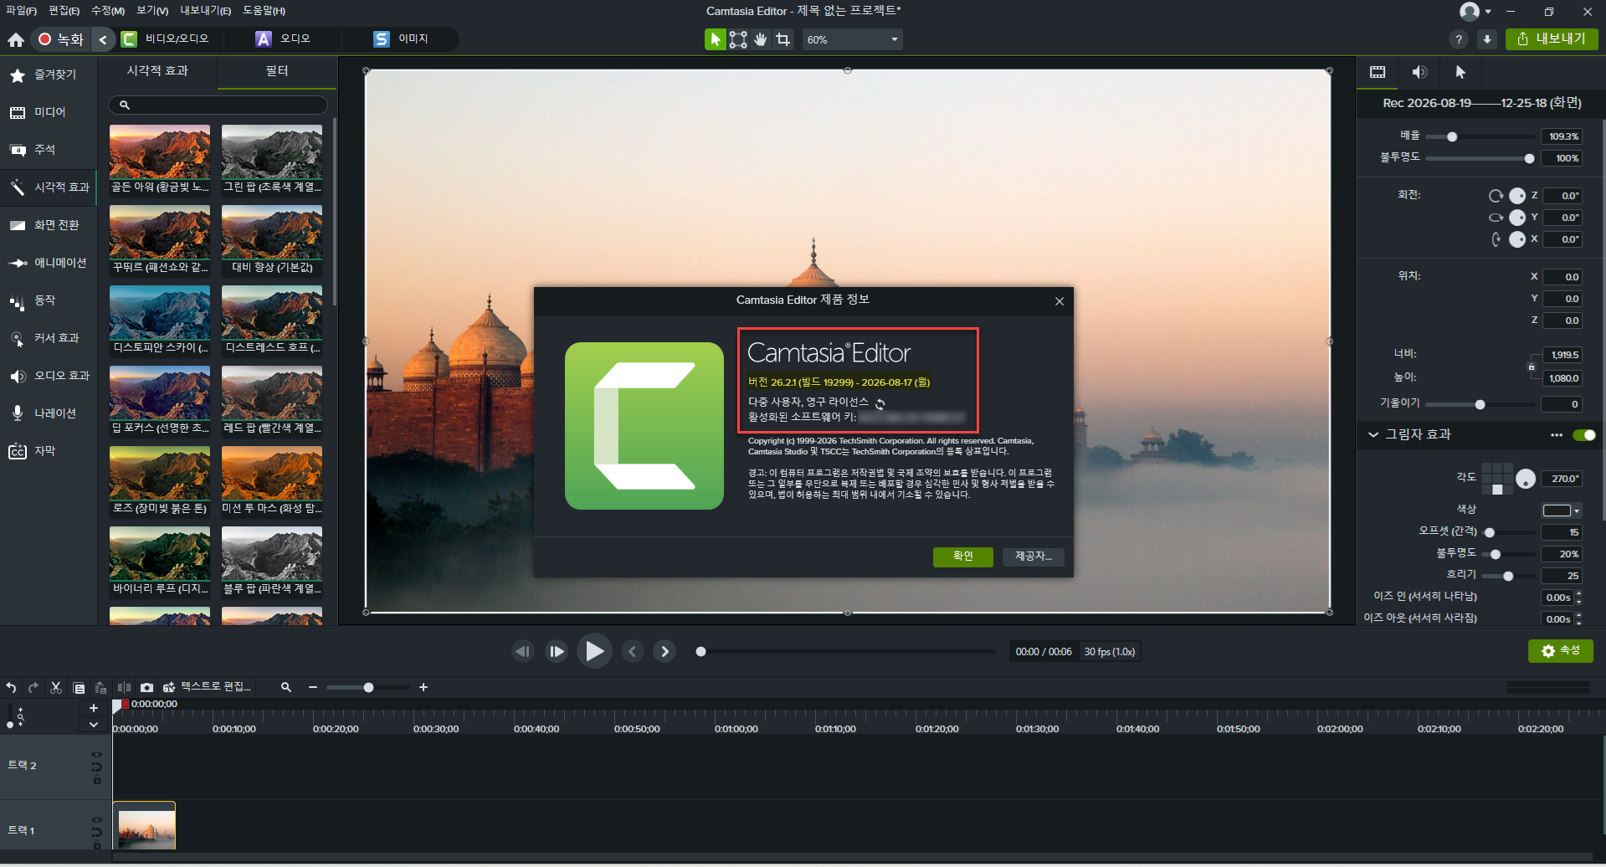
Task: Open the 파일(F) menu
Action: pos(21,11)
